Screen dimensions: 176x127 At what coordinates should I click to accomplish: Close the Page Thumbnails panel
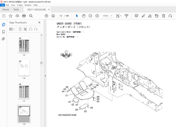(x=39, y=22)
